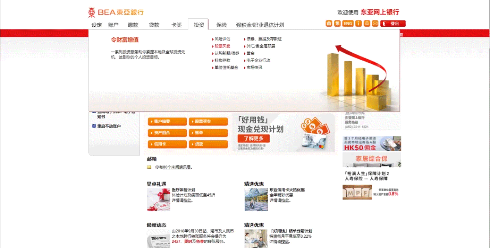Select the 投资 menu tab
This screenshot has width=490, height=248.
(198, 24)
